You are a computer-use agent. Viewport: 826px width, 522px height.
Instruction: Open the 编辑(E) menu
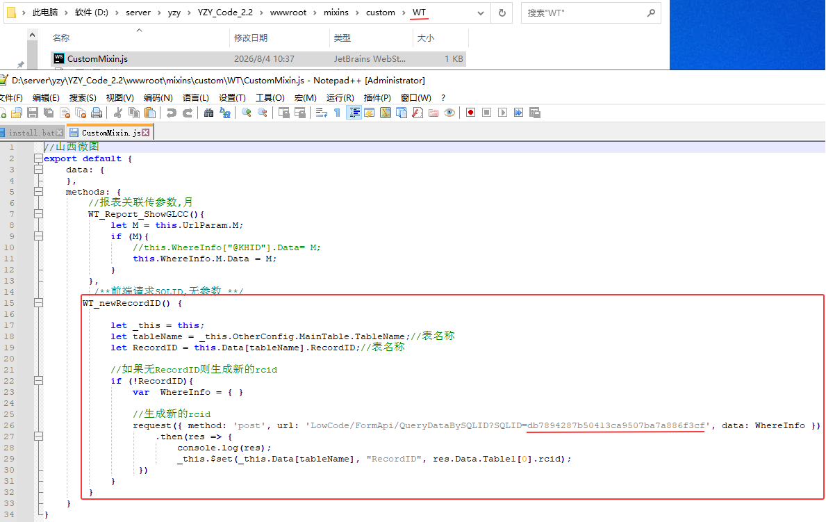coord(46,97)
